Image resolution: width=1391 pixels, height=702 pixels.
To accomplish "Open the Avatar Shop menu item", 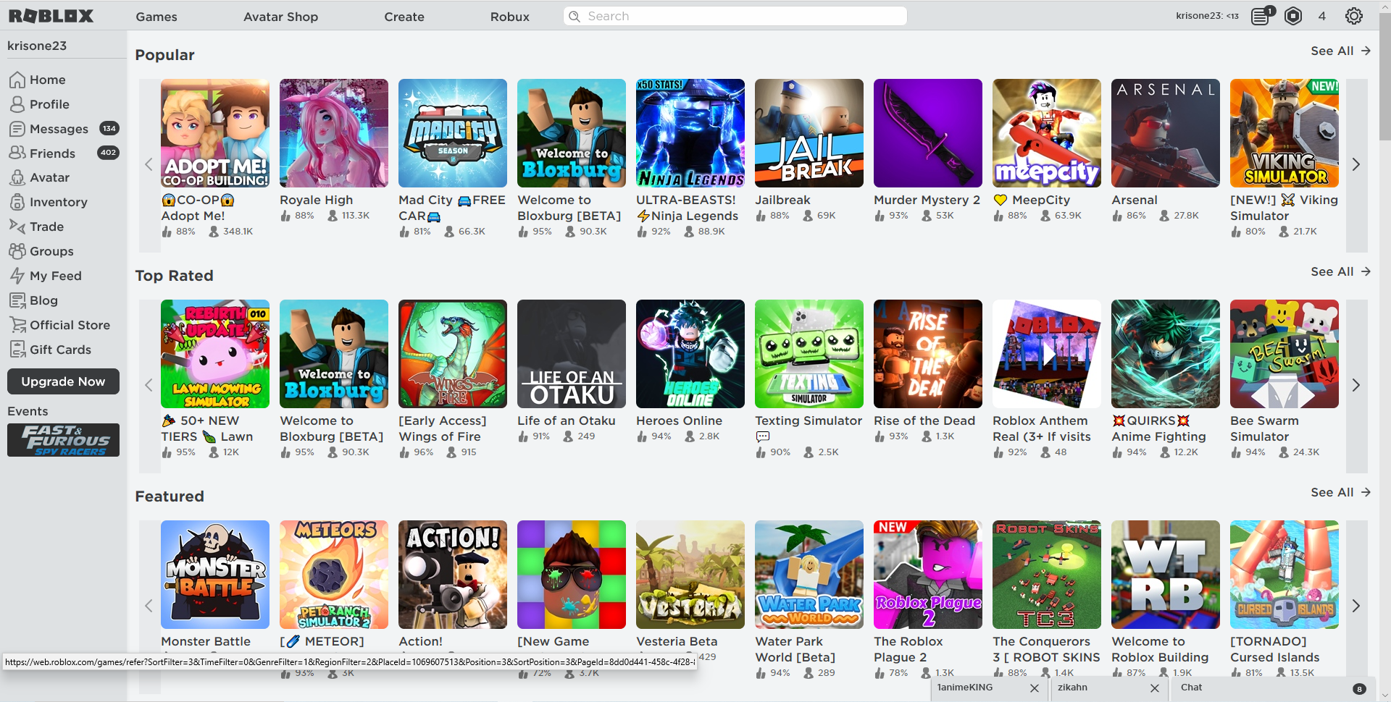I will [x=280, y=17].
